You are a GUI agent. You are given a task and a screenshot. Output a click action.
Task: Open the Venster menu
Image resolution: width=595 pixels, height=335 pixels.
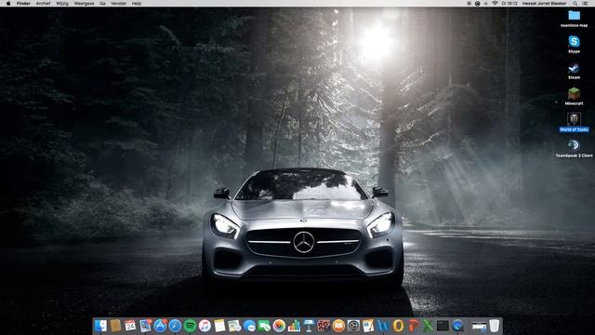click(x=118, y=4)
